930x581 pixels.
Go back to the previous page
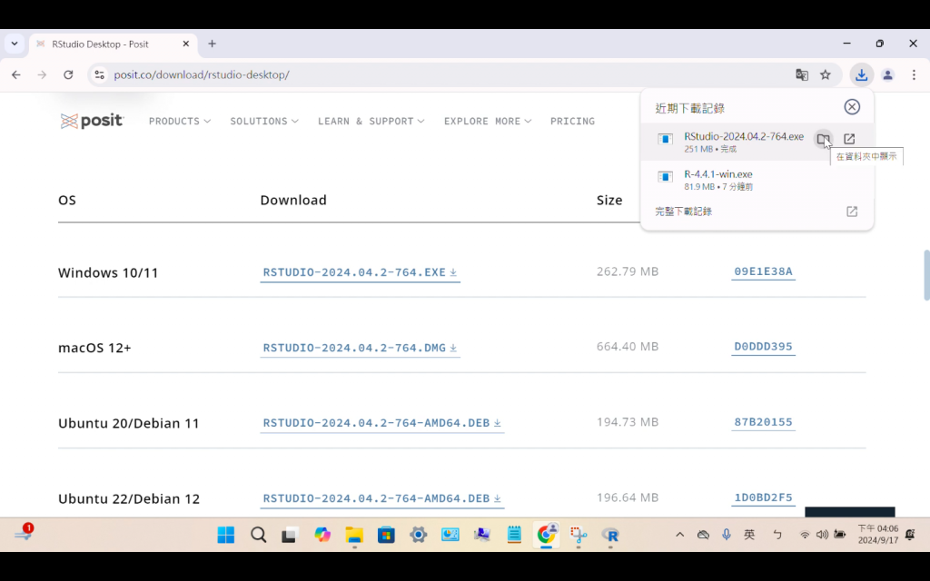(x=16, y=74)
